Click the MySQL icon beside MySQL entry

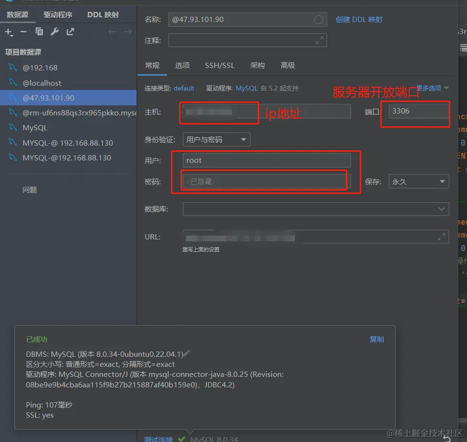(12, 127)
